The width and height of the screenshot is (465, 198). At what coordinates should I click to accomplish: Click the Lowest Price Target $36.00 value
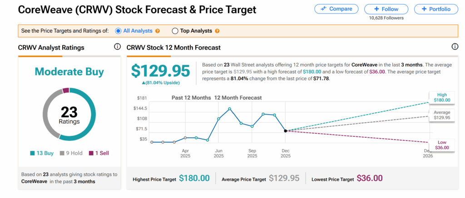[x=370, y=179]
